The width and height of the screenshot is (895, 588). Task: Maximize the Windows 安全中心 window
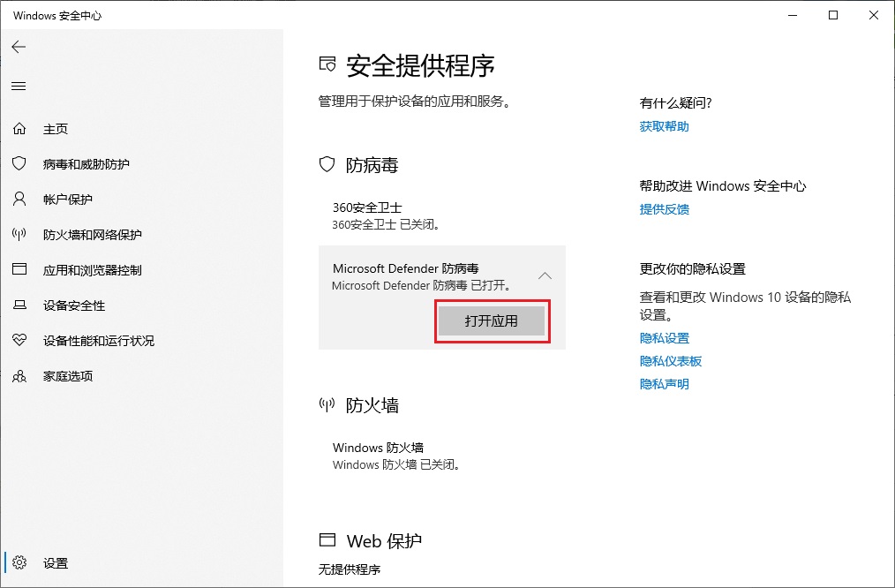coord(833,15)
